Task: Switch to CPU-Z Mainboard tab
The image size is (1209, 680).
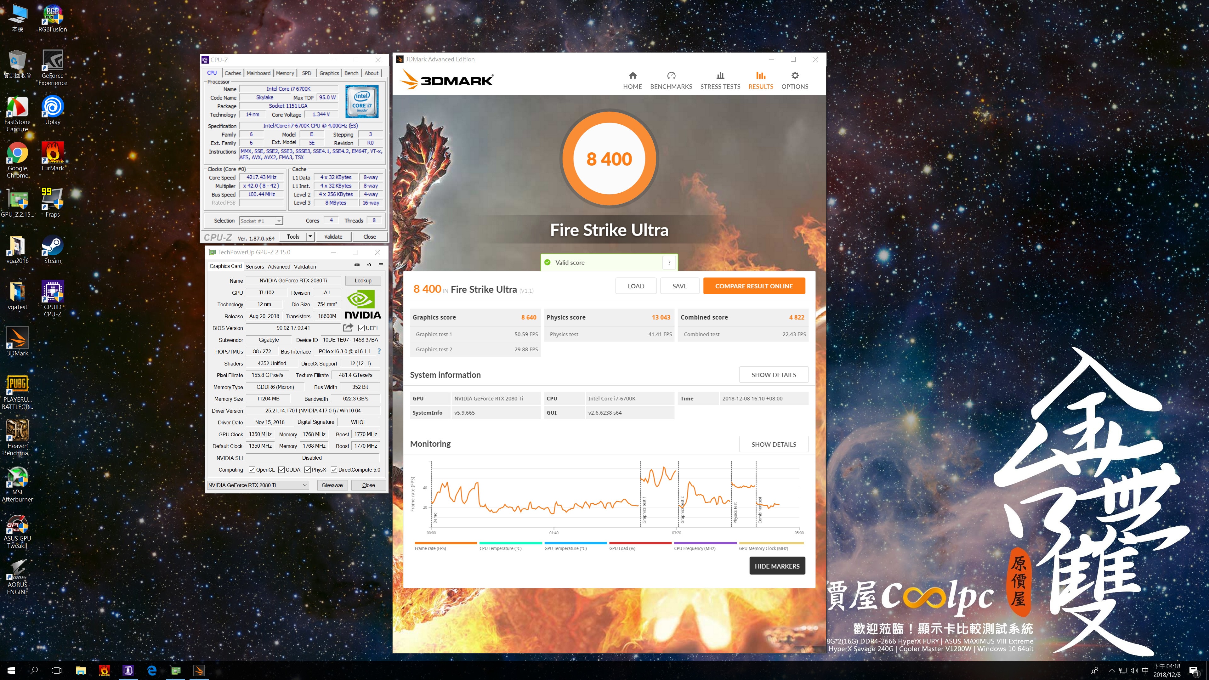Action: click(x=258, y=73)
